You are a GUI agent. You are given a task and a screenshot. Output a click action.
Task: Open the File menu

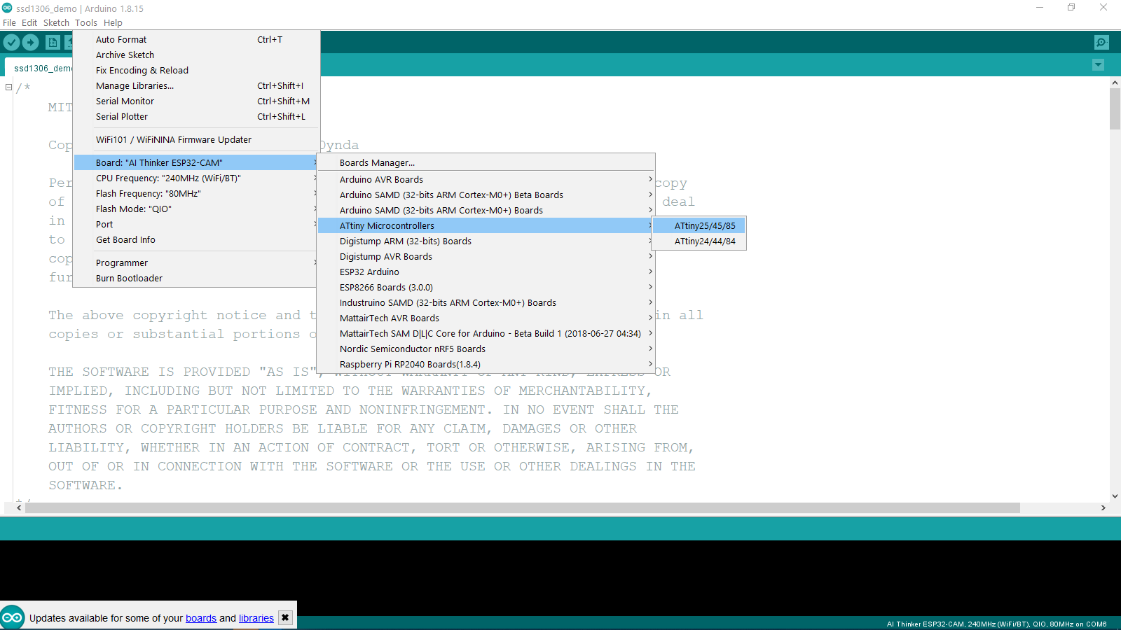tap(9, 22)
